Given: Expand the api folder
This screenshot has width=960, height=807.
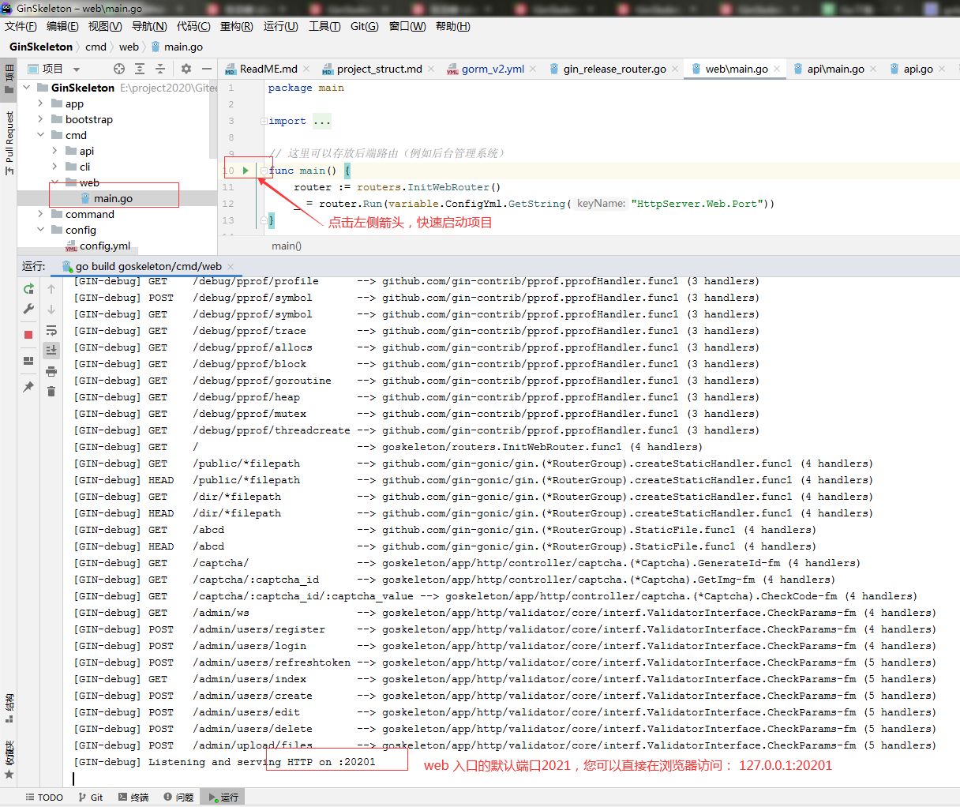Looking at the screenshot, I should tap(54, 151).
